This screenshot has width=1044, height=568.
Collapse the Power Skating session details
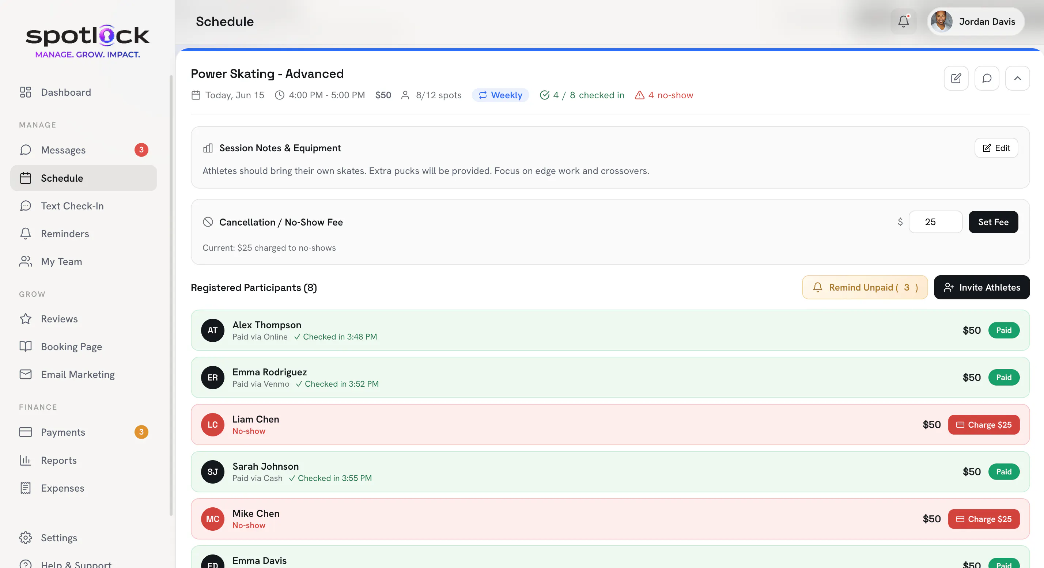point(1017,78)
